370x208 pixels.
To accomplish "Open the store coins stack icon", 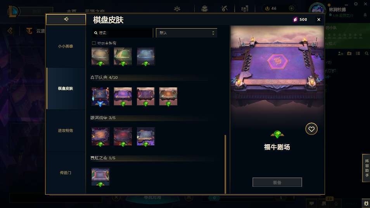I will 245,9.
